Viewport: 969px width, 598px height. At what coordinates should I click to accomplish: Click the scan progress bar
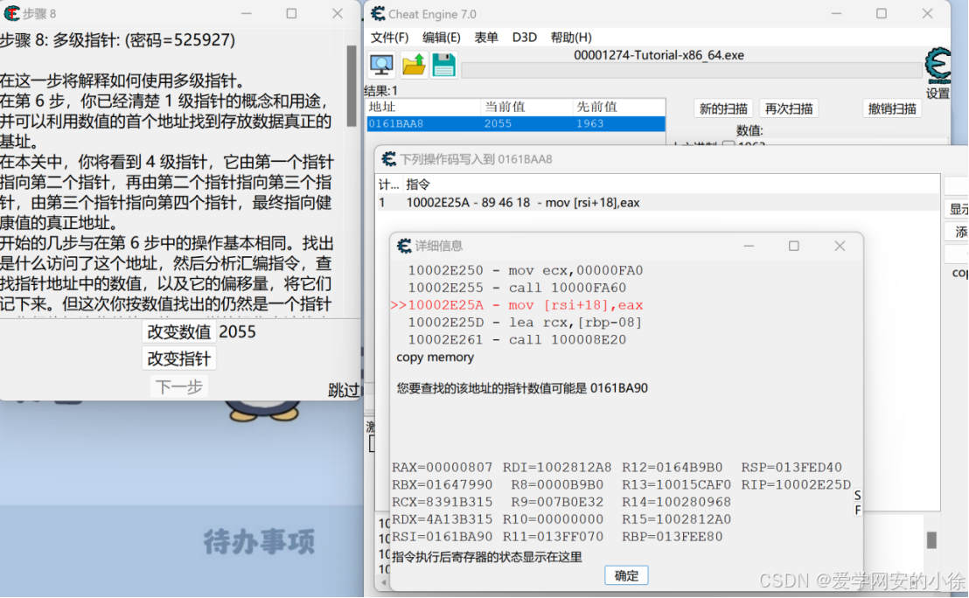(691, 71)
